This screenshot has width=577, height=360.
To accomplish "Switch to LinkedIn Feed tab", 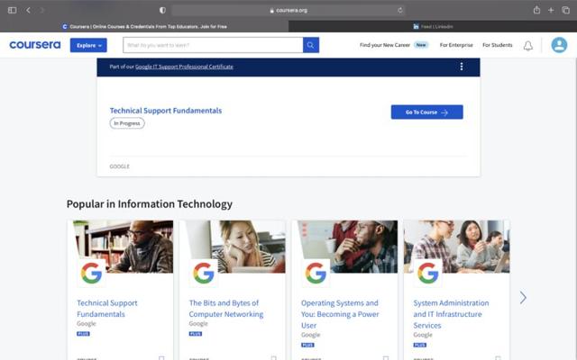I will tap(433, 26).
